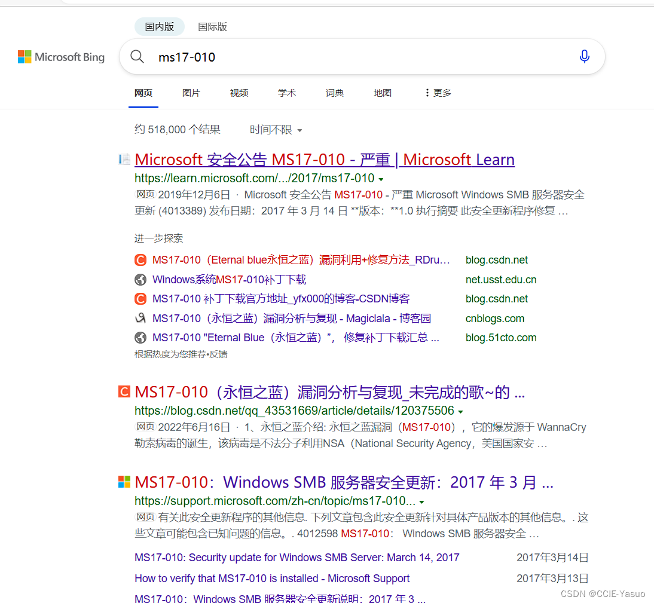
Task: Expand the arrow after the learn.microsoft.com URL
Action: [x=381, y=179]
